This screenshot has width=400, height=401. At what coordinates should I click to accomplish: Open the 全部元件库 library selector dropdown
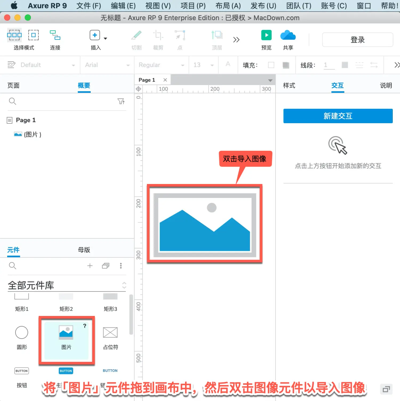click(67, 286)
